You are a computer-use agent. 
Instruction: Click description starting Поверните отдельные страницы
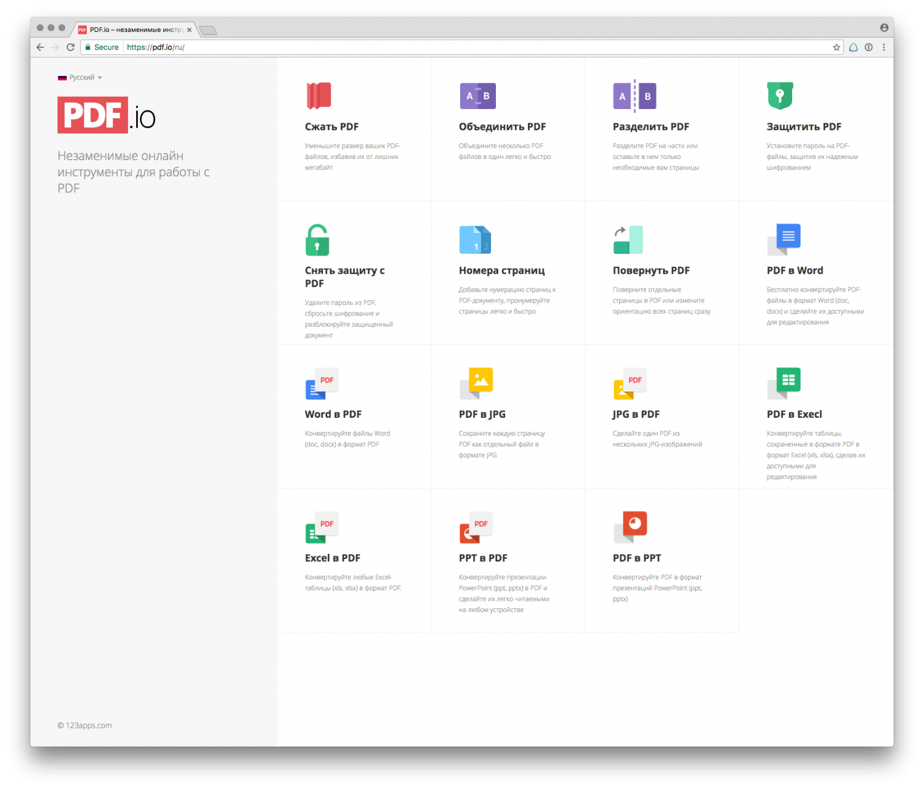[662, 301]
